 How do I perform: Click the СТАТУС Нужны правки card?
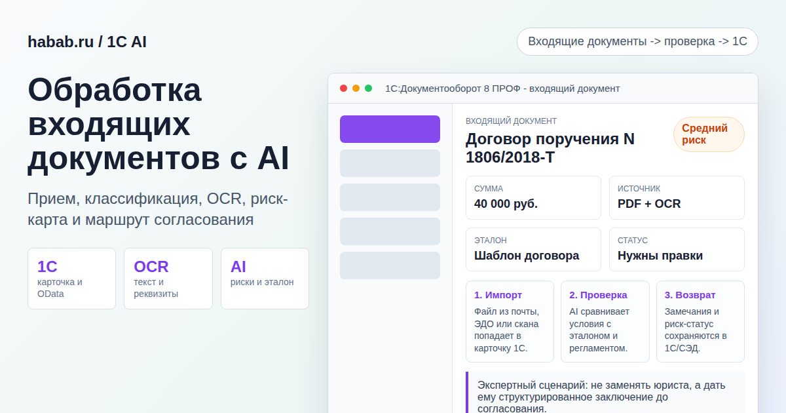point(677,249)
